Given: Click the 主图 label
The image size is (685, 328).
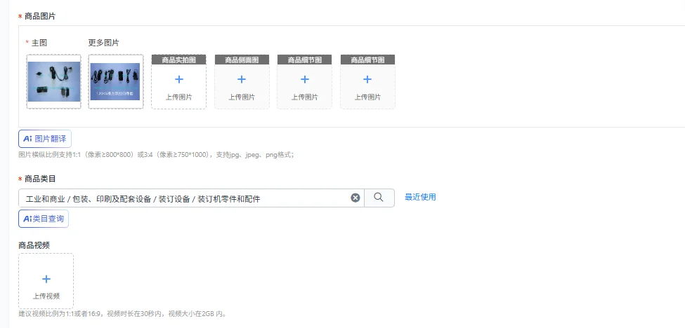Looking at the screenshot, I should [39, 43].
